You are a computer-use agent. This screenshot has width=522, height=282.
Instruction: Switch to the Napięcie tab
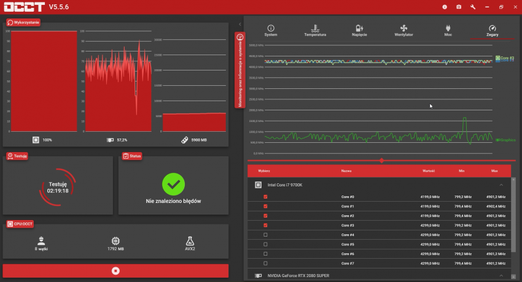click(x=359, y=30)
